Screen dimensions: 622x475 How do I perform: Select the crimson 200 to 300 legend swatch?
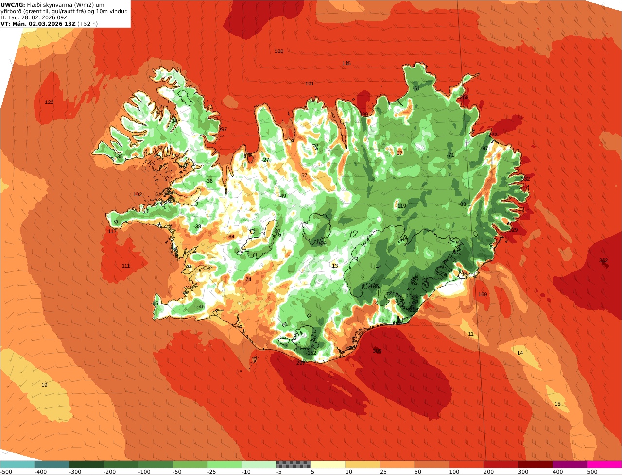501,464
